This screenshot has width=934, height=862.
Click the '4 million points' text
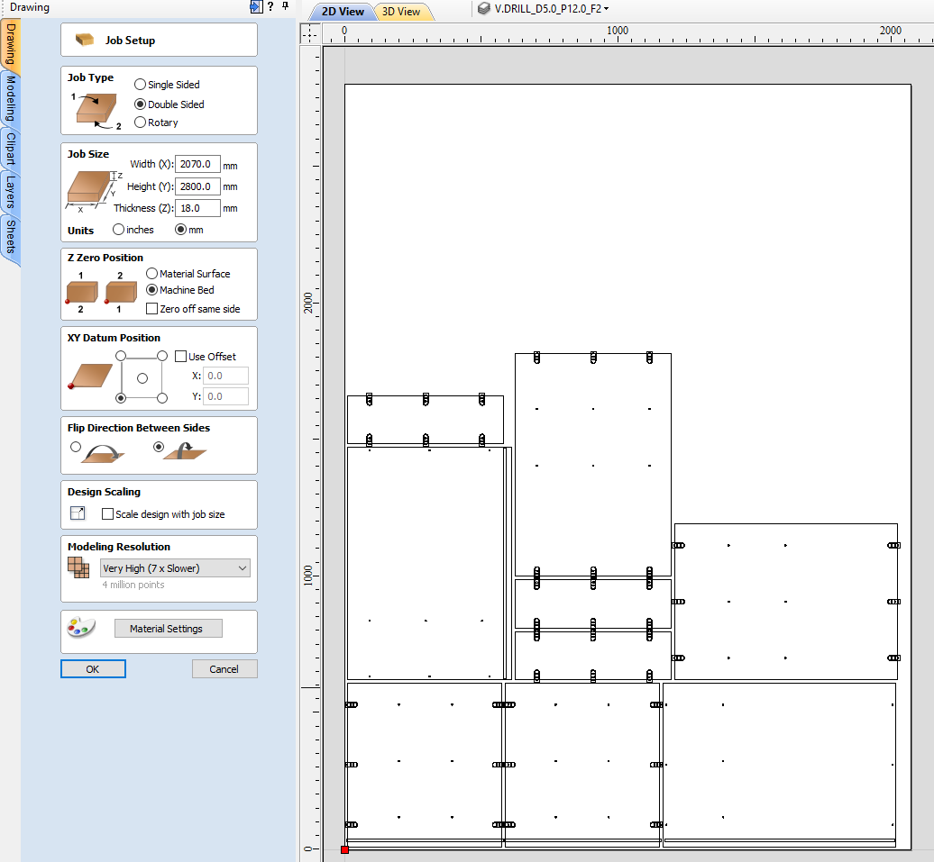(133, 585)
